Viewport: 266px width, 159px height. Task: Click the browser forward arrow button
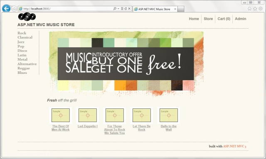point(14,8)
